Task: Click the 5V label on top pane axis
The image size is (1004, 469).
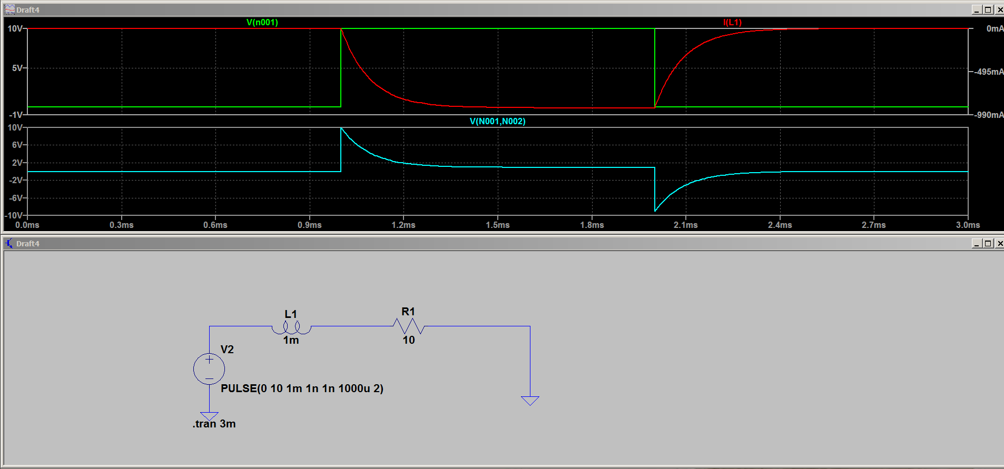Action: point(17,68)
